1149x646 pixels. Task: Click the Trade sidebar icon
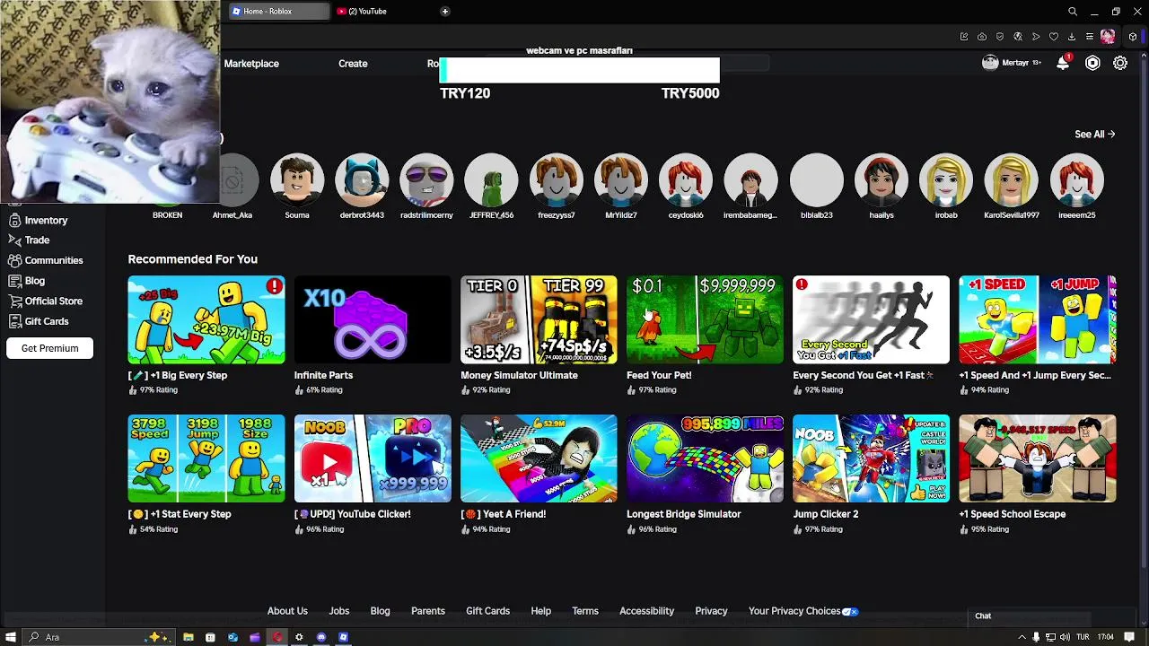coord(14,240)
